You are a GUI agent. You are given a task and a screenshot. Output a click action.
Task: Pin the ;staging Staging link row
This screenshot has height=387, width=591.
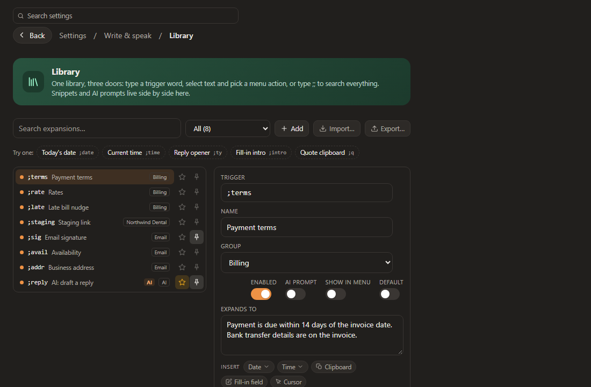[196, 222]
